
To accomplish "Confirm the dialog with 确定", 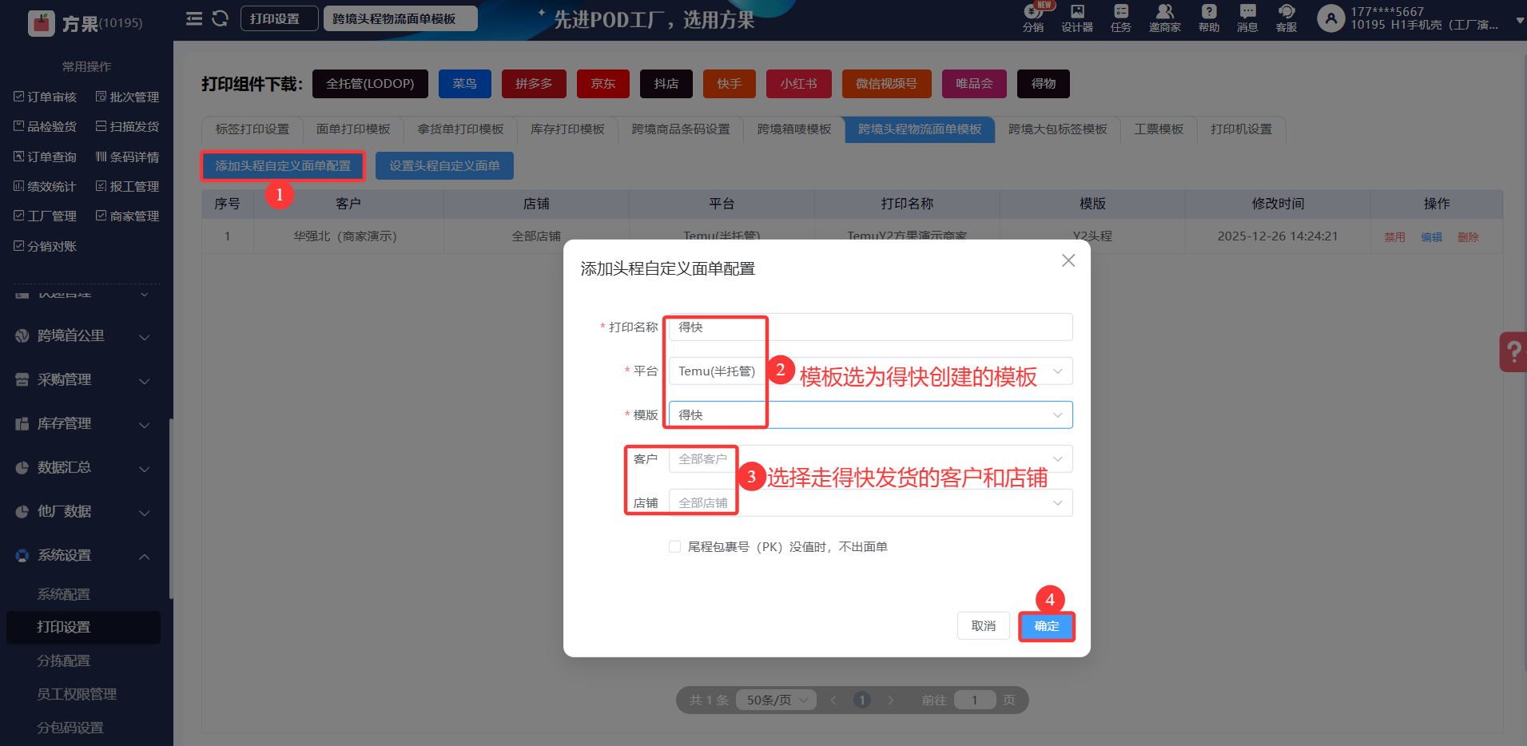I will tap(1047, 626).
